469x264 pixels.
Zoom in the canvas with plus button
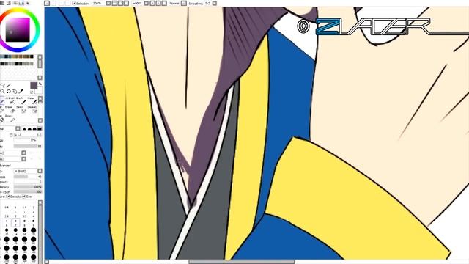120,3
